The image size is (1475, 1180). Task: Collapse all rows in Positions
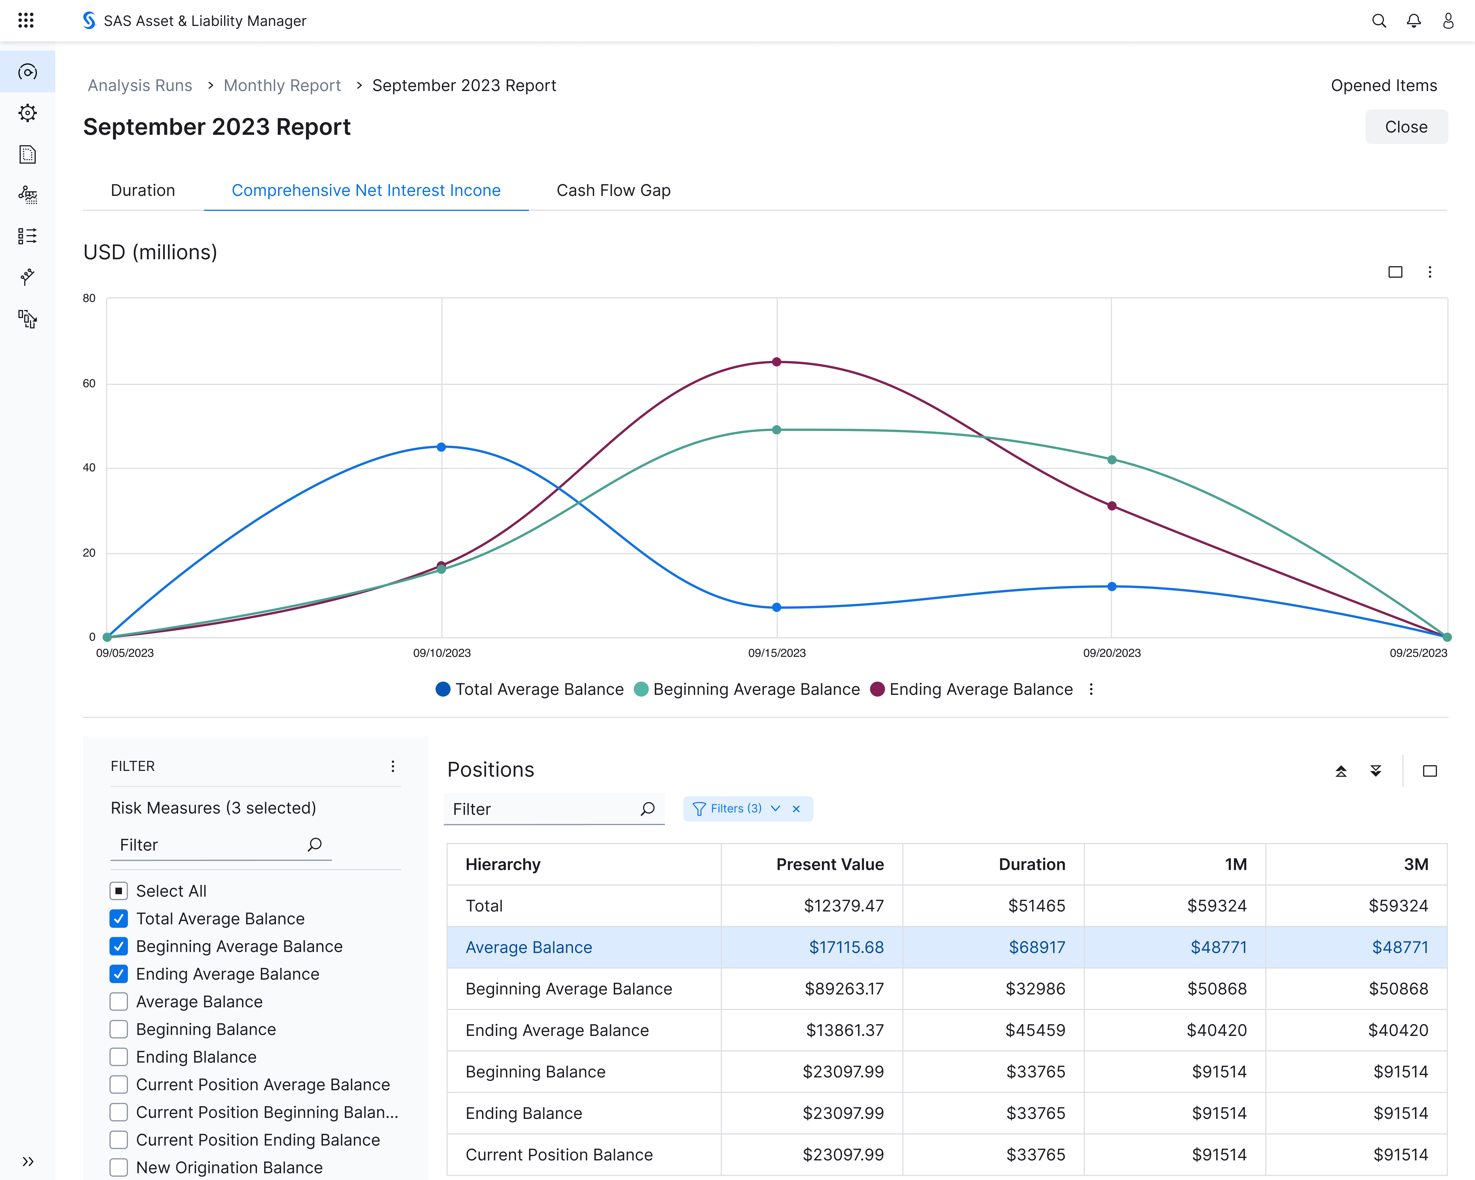pos(1341,771)
